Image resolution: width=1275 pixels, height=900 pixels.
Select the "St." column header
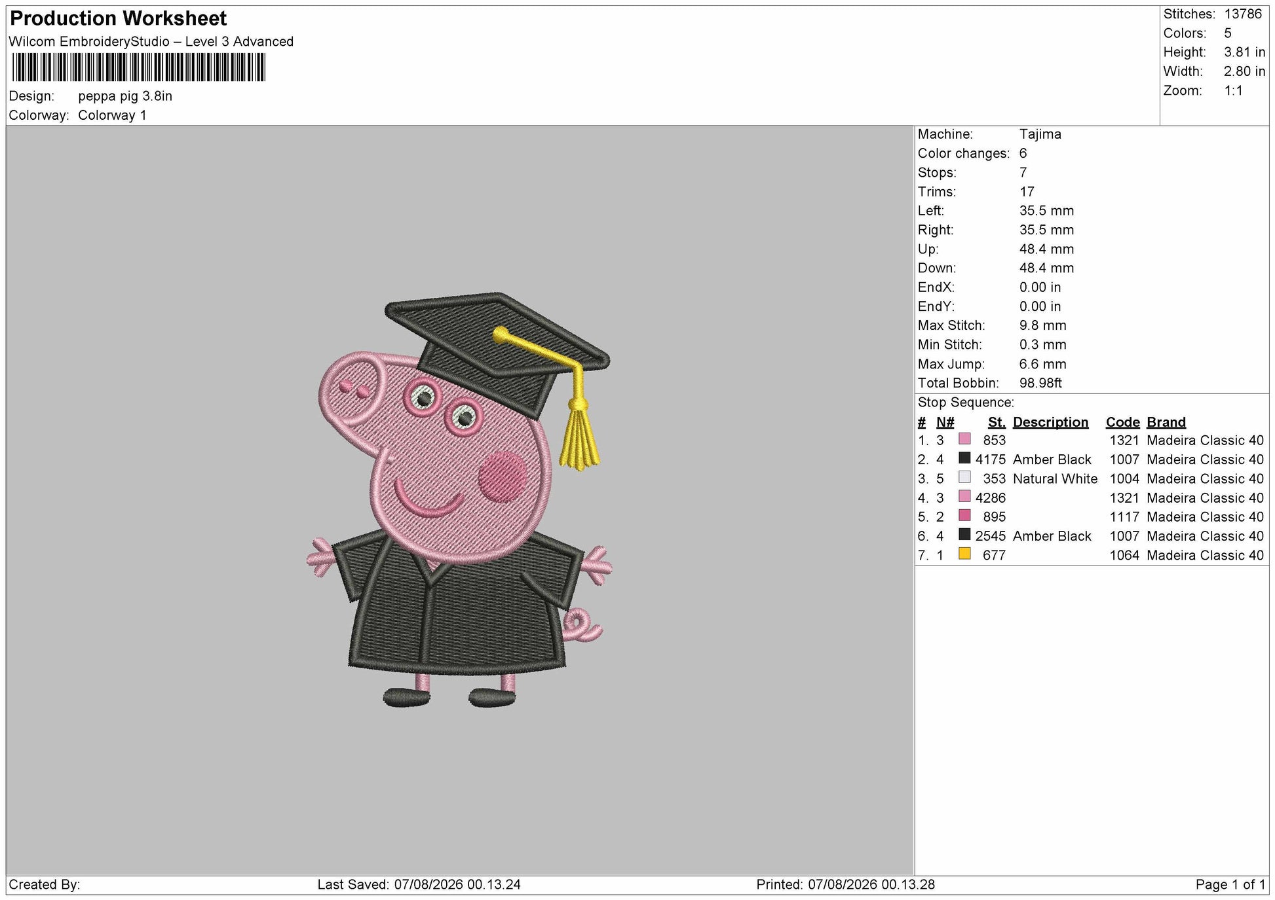[x=997, y=422]
